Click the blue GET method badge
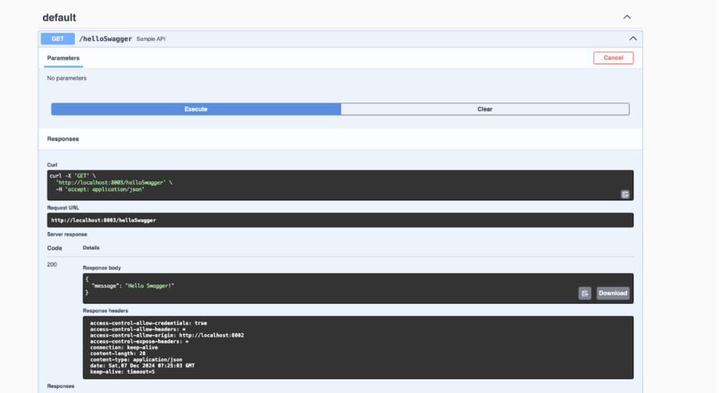 [x=58, y=39]
